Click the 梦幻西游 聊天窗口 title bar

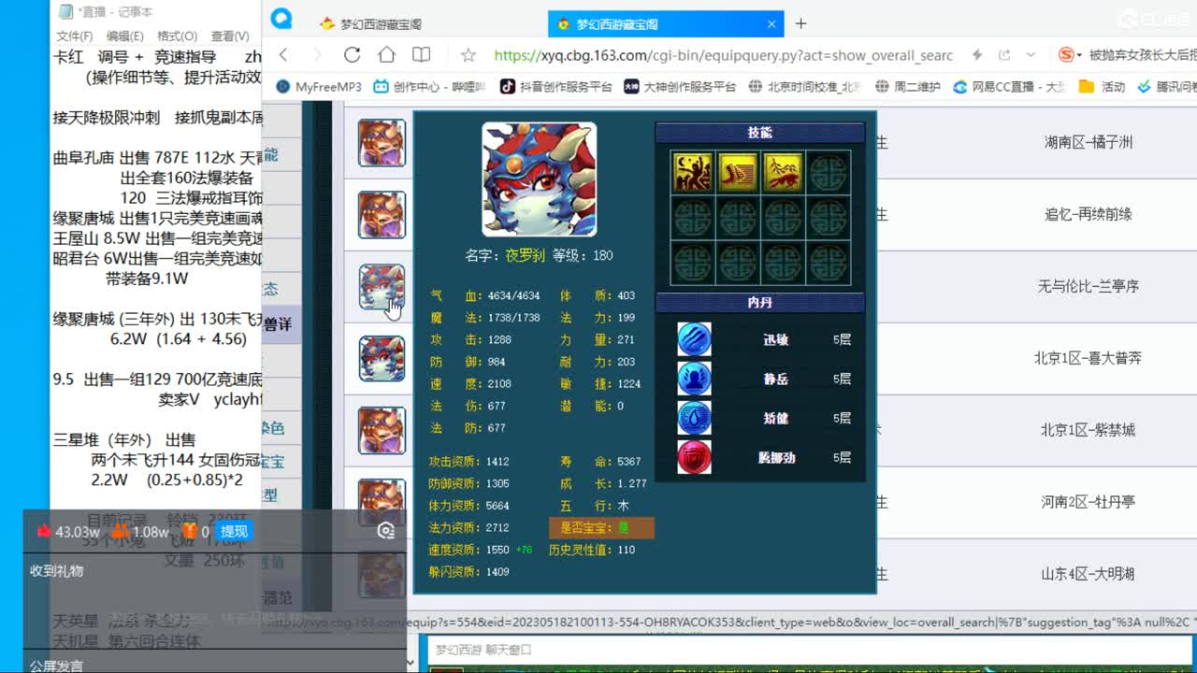(x=810, y=649)
